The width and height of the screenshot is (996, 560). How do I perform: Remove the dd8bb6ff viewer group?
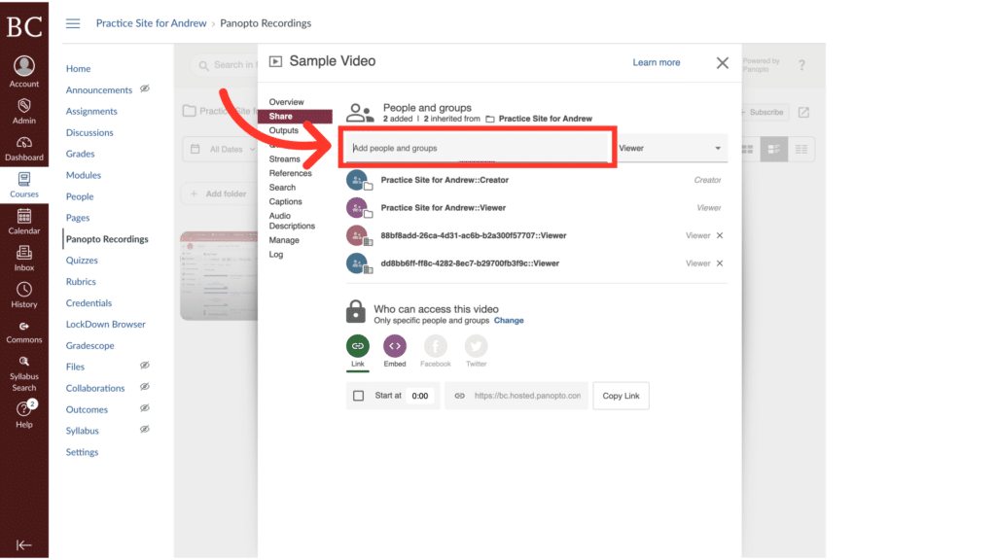pyautogui.click(x=720, y=263)
